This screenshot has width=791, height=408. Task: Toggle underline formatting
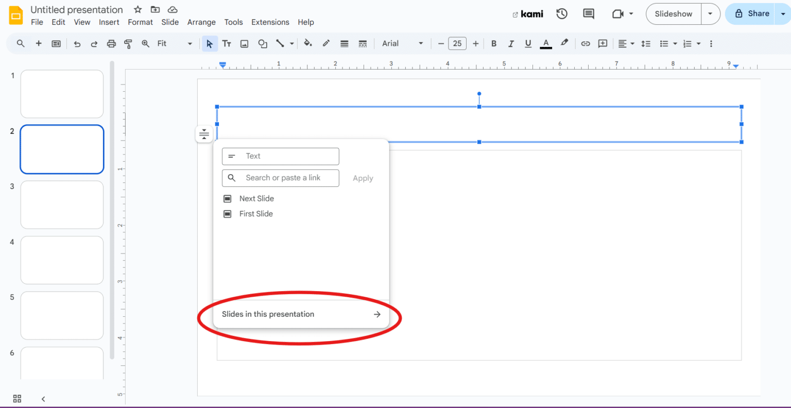pos(527,43)
